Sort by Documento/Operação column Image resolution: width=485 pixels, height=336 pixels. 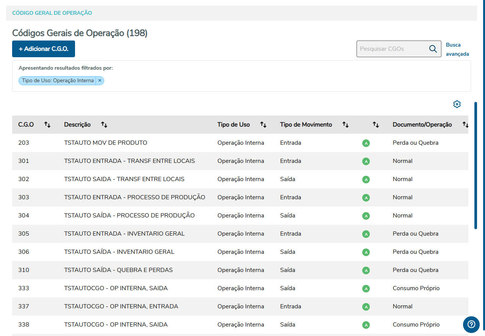point(465,125)
